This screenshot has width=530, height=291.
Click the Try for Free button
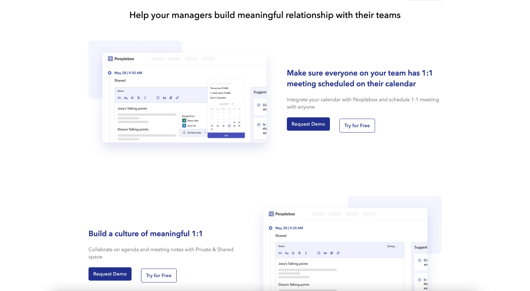coord(357,125)
